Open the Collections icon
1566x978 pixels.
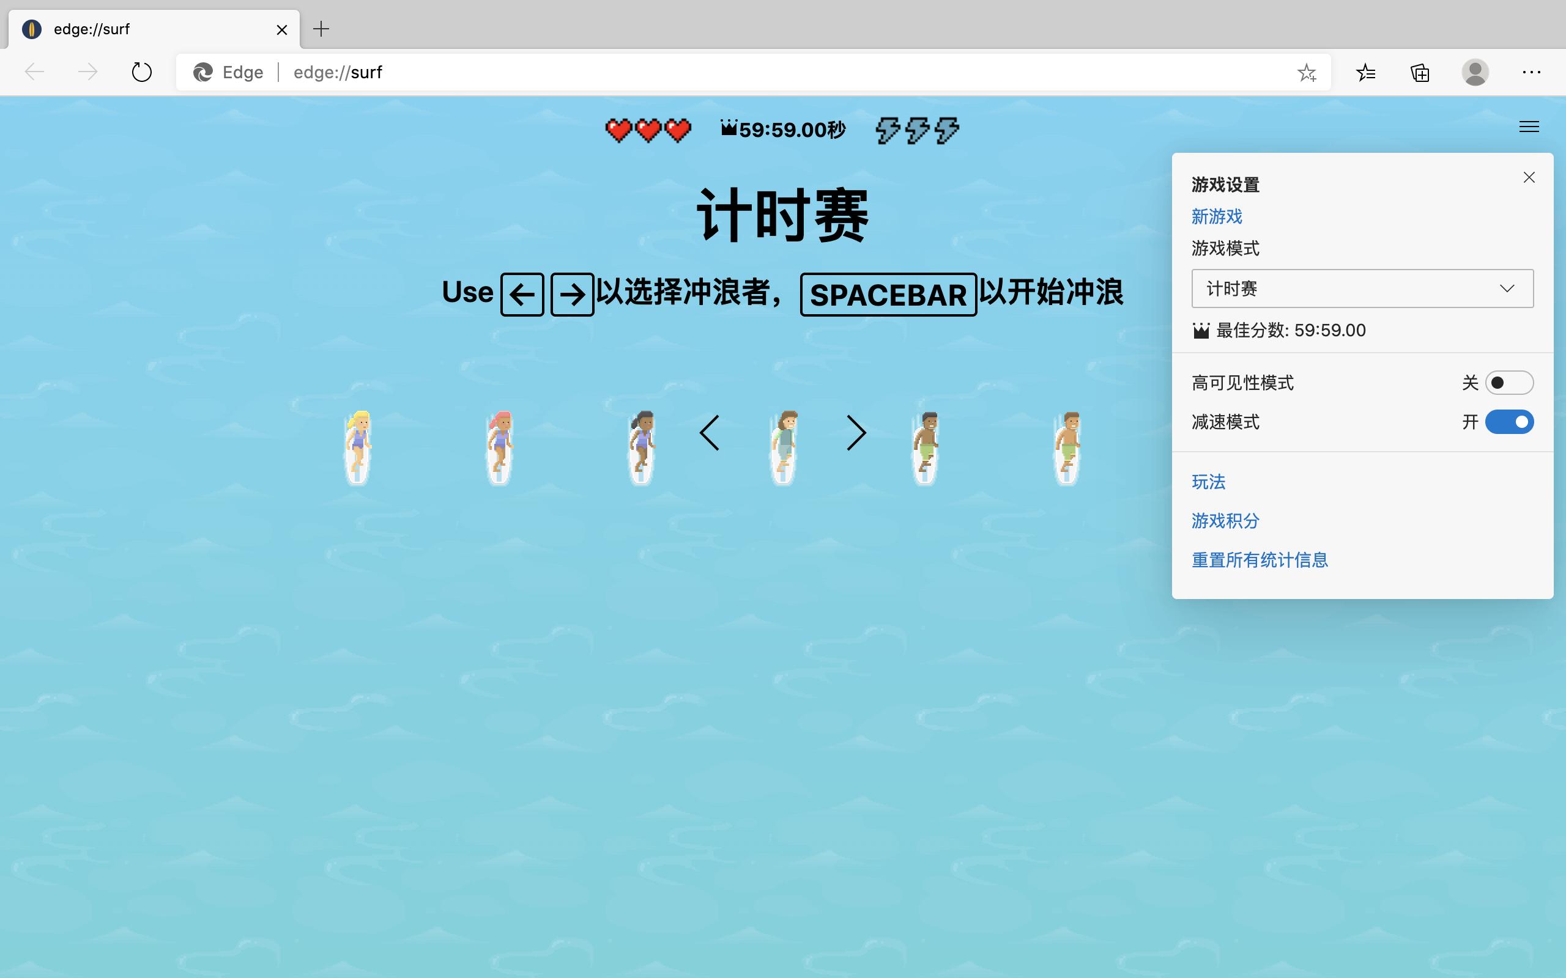[1420, 73]
